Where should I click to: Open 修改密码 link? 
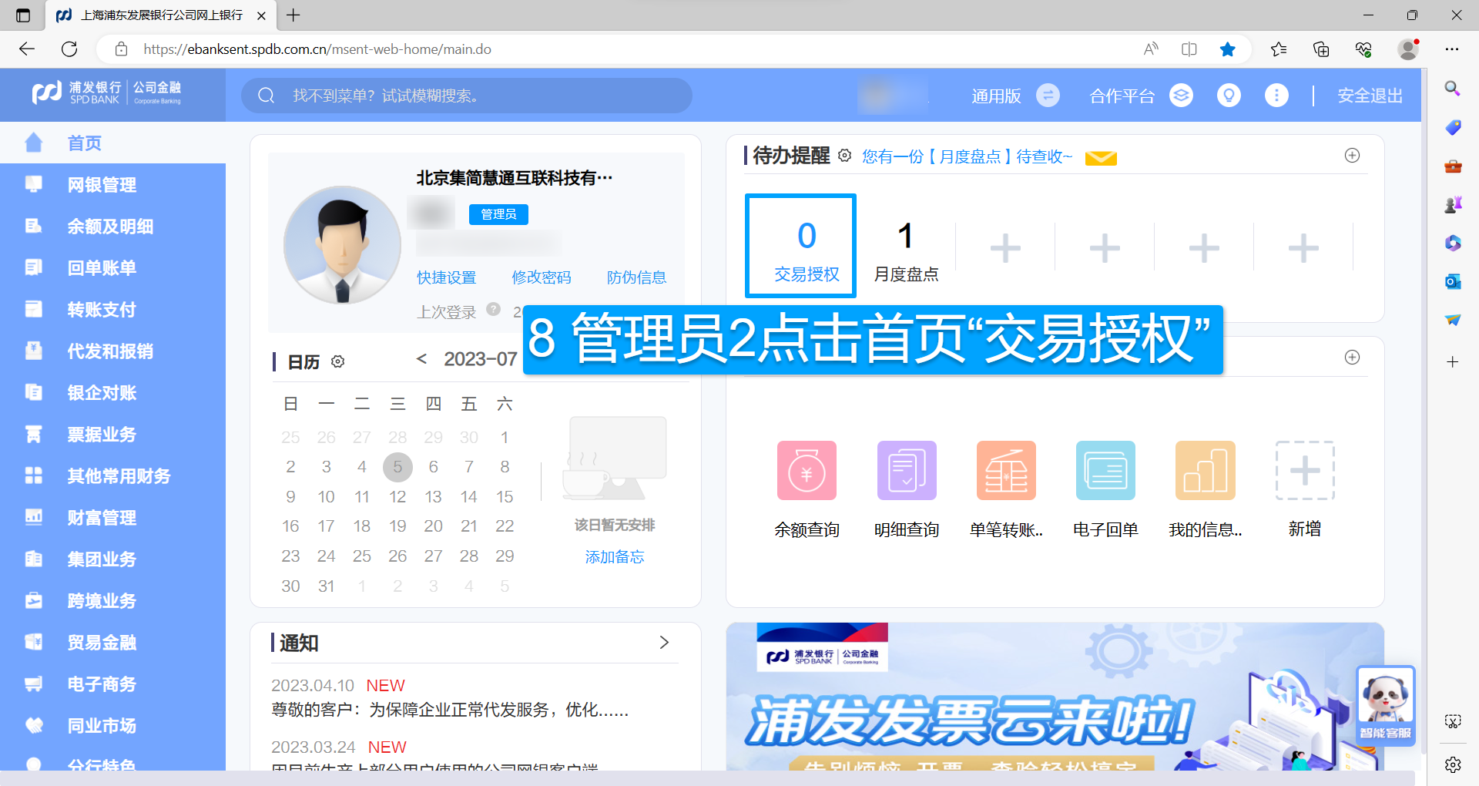(542, 277)
